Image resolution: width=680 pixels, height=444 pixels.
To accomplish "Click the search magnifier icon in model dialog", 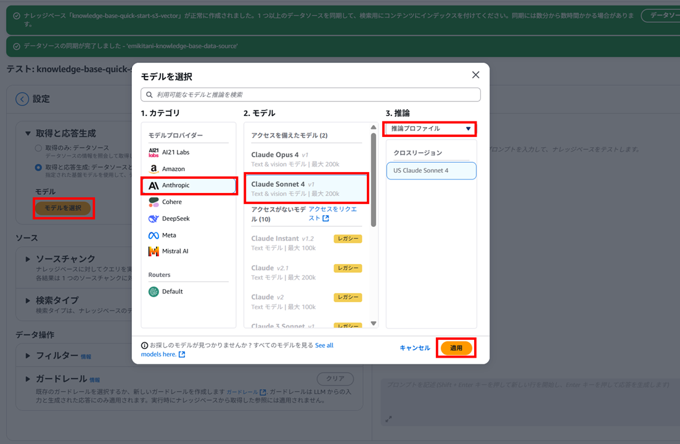I will pos(149,94).
